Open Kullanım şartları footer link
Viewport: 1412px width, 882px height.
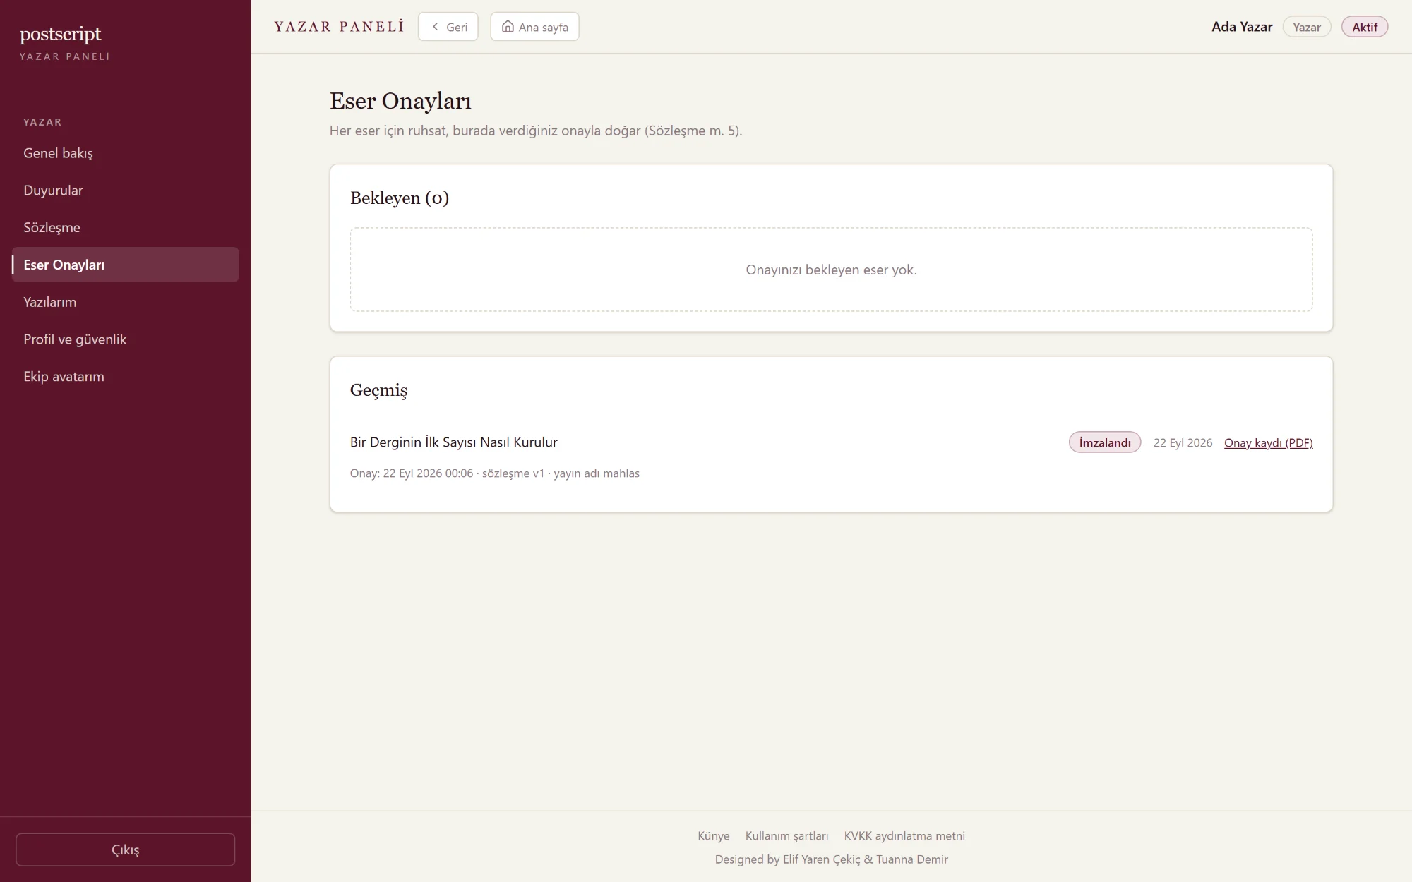tap(786, 835)
